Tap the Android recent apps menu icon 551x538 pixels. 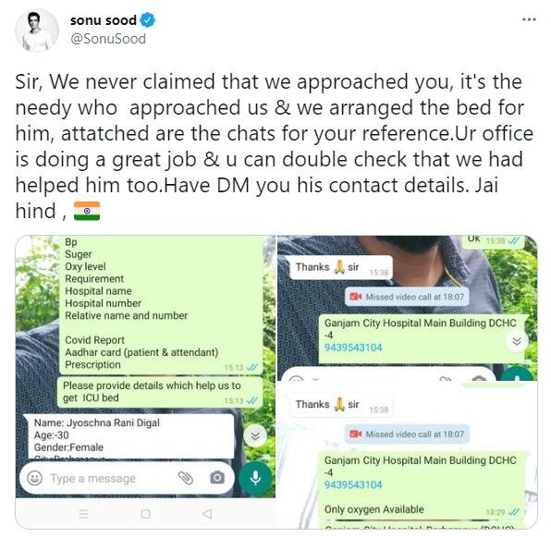point(83,514)
